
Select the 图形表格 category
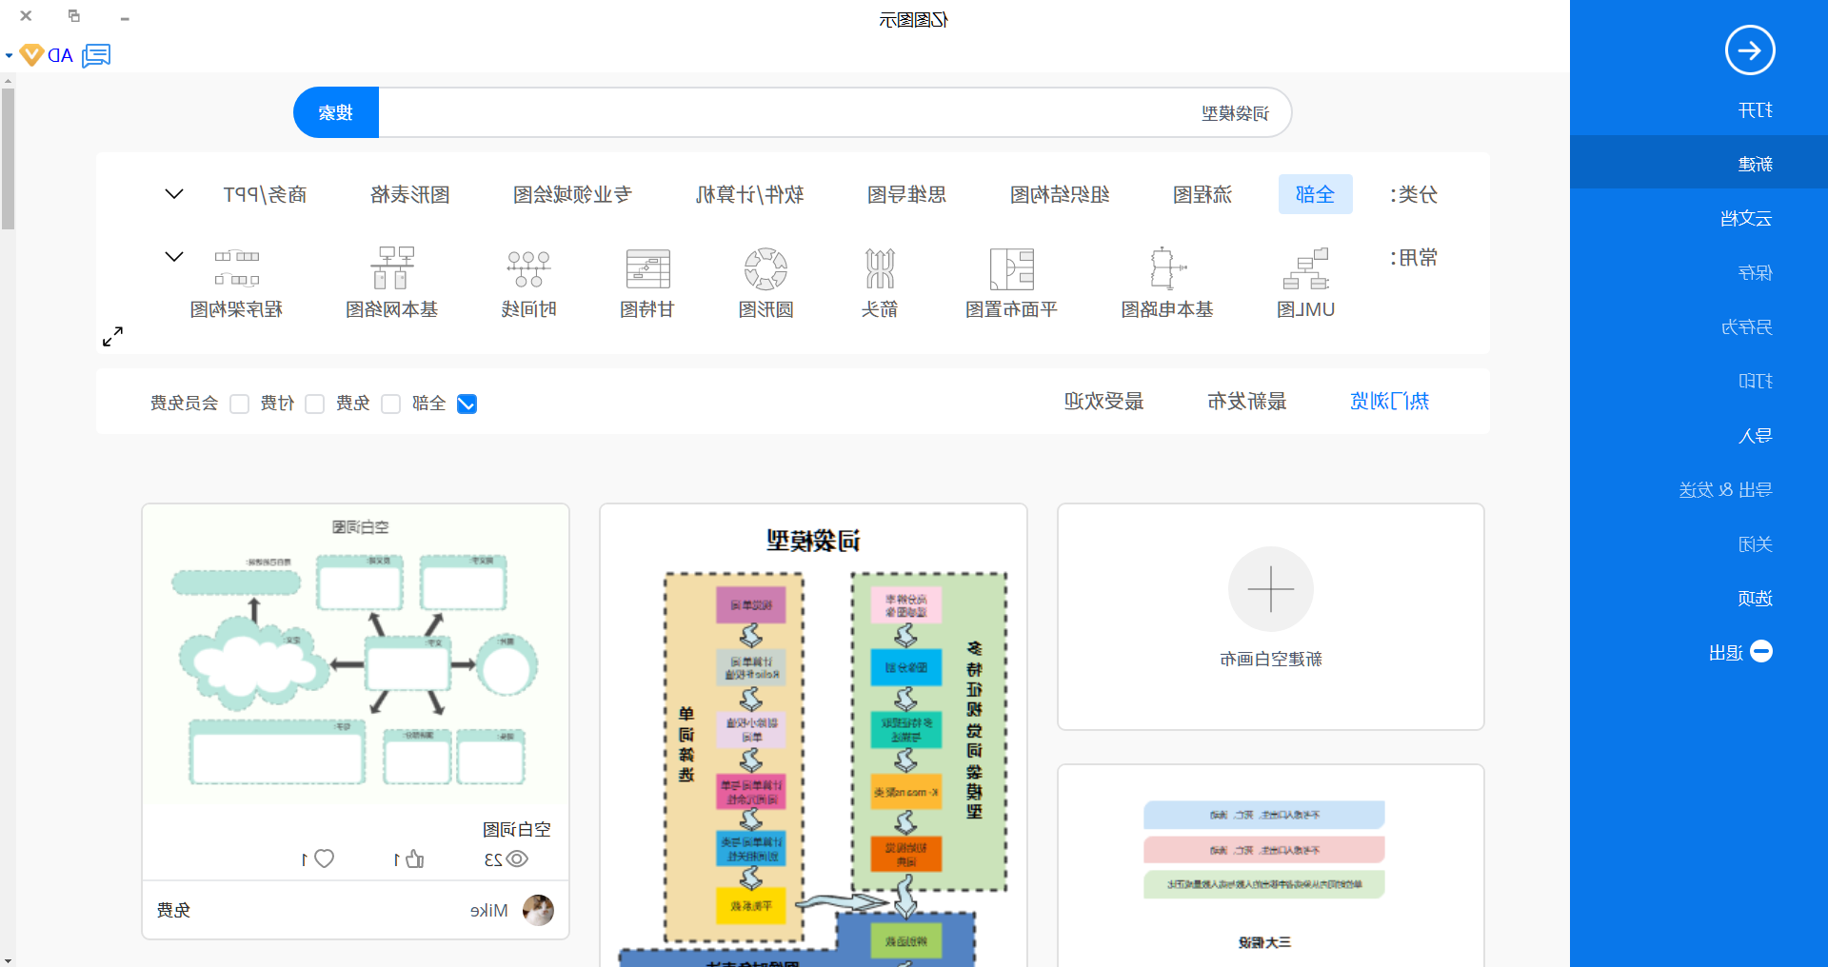point(410,194)
